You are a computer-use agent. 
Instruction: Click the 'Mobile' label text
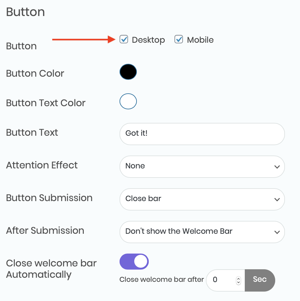pyautogui.click(x=200, y=40)
